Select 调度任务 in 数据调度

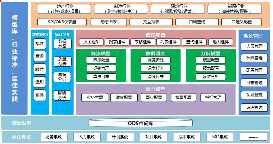pyautogui.click(x=156, y=68)
